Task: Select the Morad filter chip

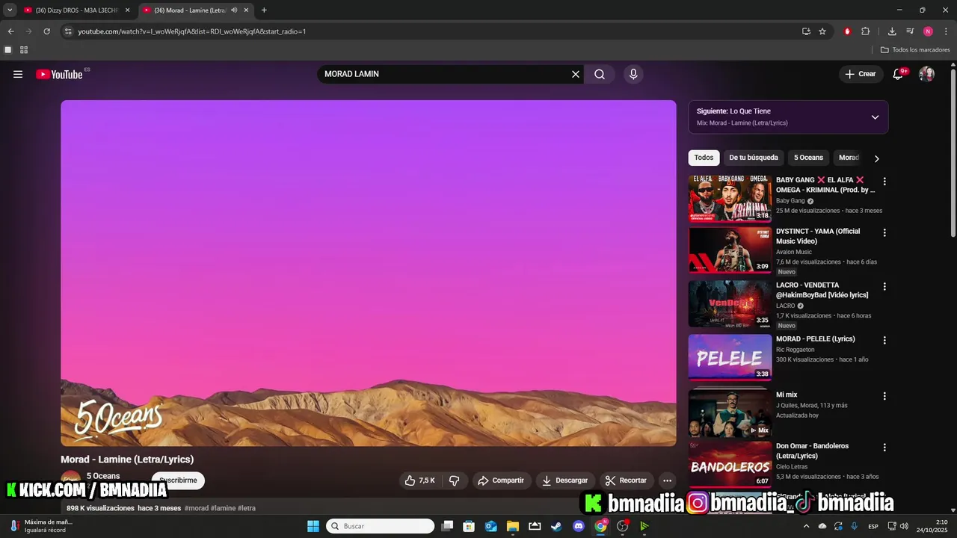Action: (849, 158)
